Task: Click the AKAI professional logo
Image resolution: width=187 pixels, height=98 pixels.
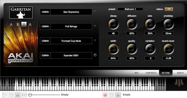Action: [21, 58]
